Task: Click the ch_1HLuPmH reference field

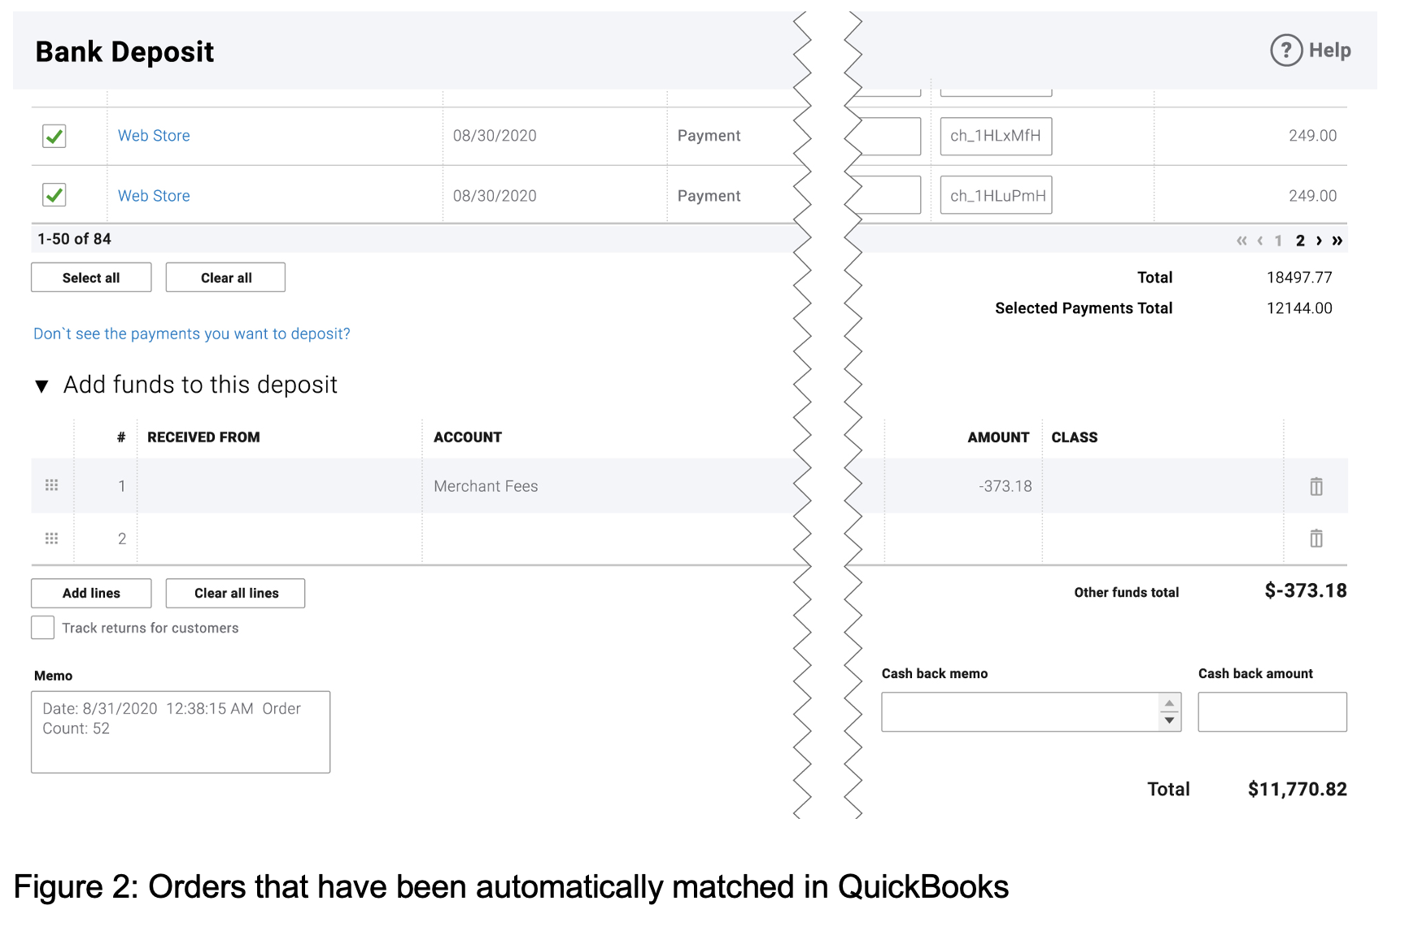Action: click(x=996, y=195)
